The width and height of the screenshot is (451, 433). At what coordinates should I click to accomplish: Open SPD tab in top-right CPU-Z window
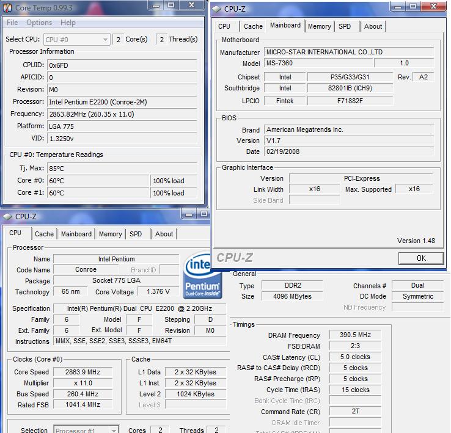(345, 26)
